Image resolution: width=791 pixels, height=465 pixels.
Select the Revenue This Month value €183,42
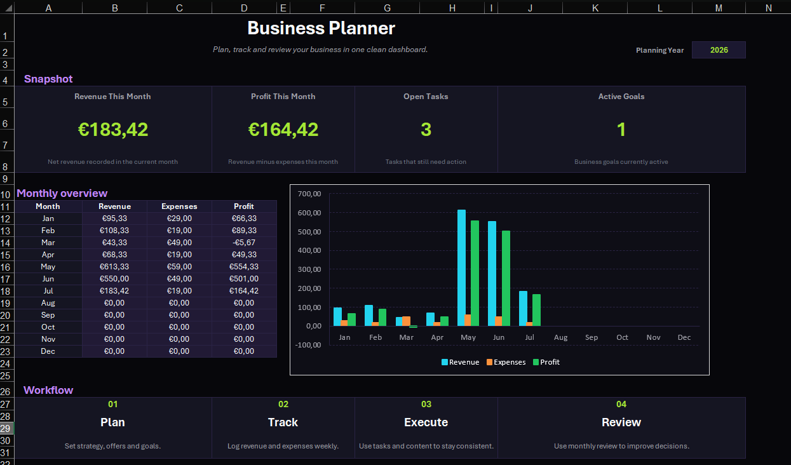[x=113, y=130]
